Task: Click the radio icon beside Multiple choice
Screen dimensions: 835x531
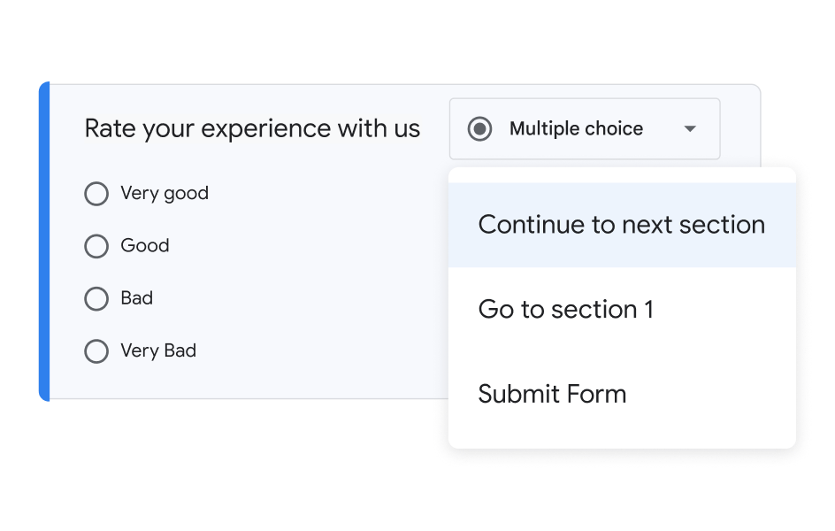Action: (x=479, y=129)
